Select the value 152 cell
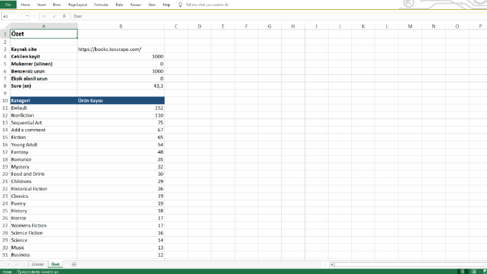This screenshot has width=487, height=274. [121, 108]
